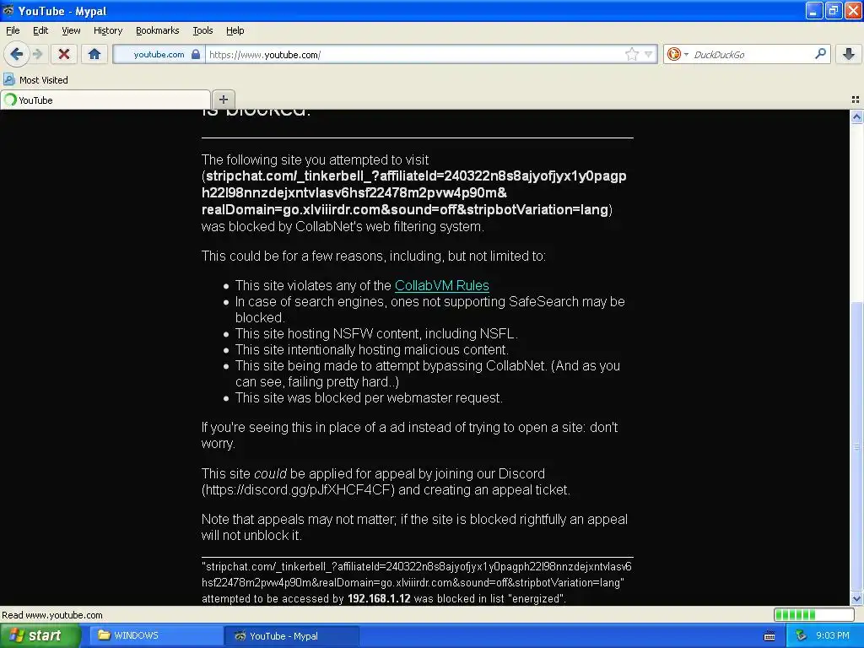
Task: Open the View menu
Action: point(71,30)
